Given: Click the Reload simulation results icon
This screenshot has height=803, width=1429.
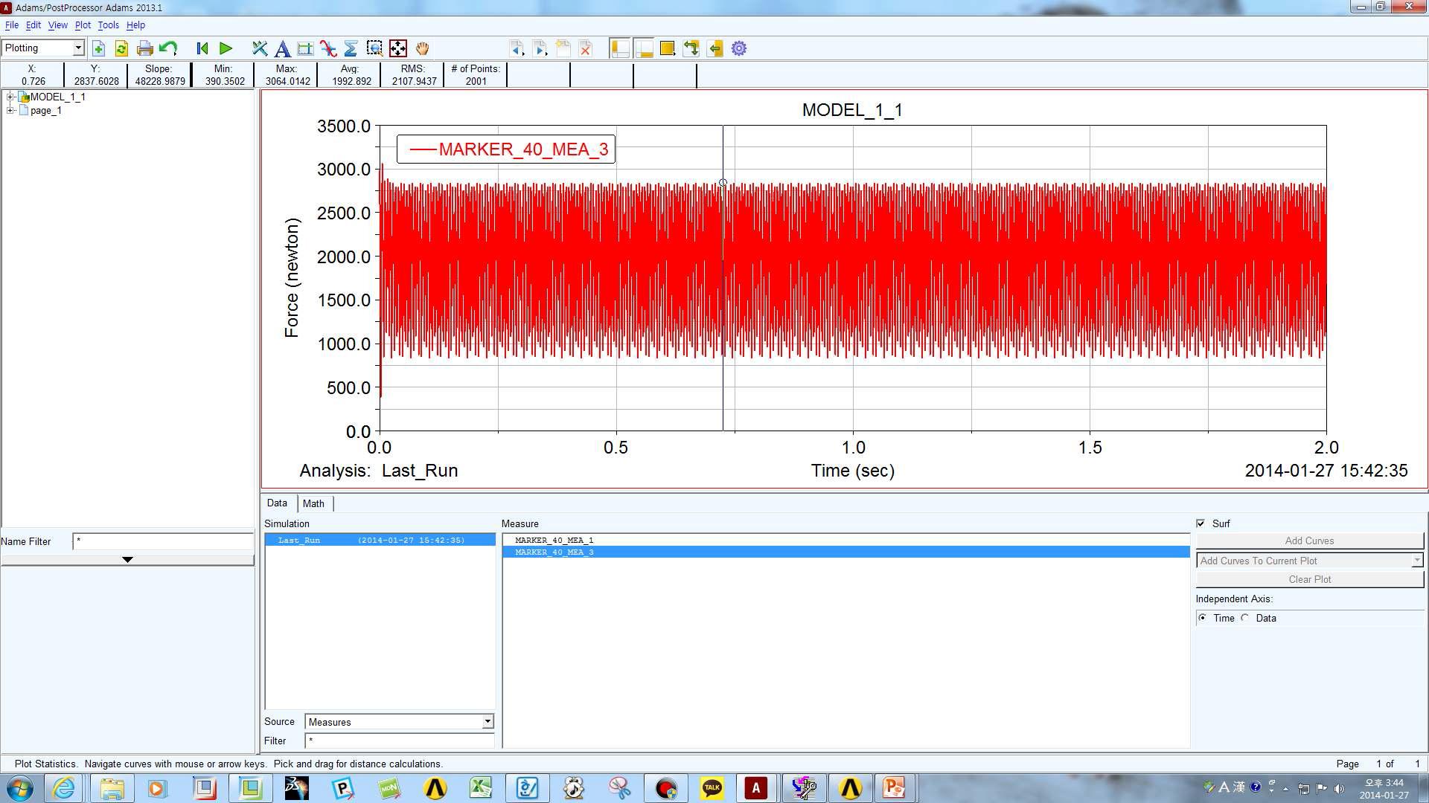Looking at the screenshot, I should [121, 49].
